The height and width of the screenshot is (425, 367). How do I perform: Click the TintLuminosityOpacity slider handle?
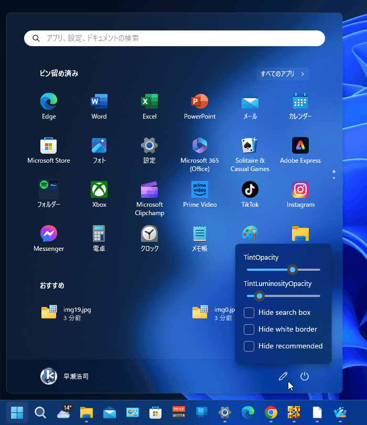(x=259, y=296)
